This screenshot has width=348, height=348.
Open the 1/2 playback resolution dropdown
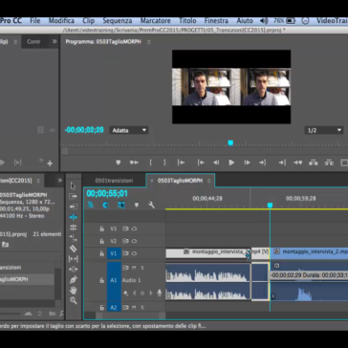pos(324,130)
